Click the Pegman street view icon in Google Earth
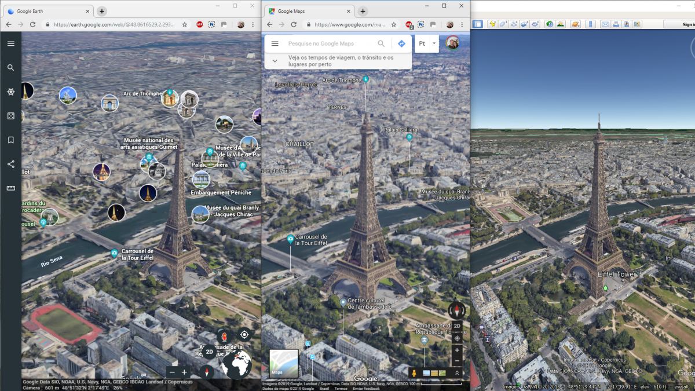 [225, 336]
